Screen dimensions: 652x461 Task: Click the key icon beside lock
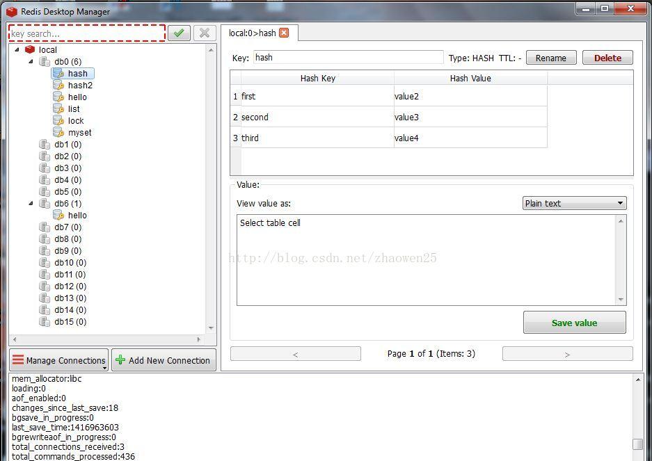coord(58,120)
